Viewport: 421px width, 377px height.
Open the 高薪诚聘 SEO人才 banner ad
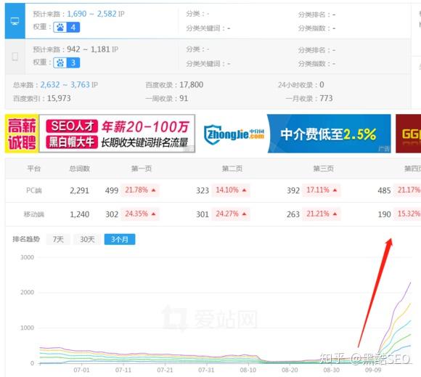click(x=100, y=134)
